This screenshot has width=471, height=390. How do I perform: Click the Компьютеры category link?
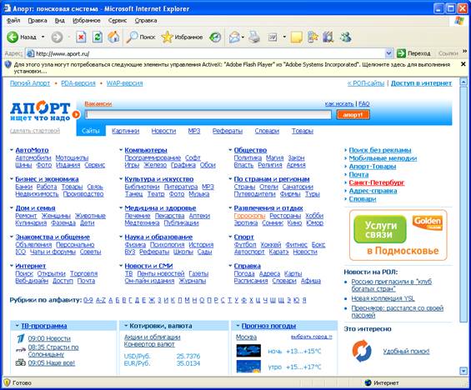[x=146, y=150]
